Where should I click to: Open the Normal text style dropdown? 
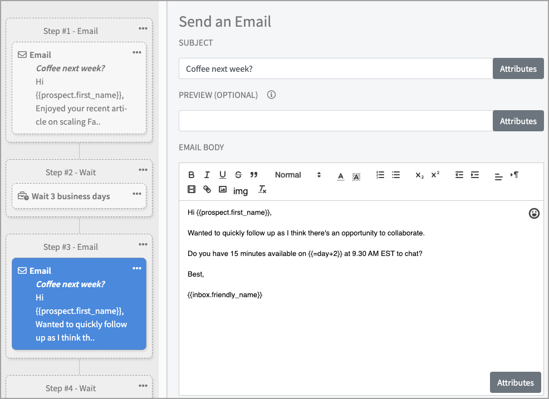pos(298,175)
